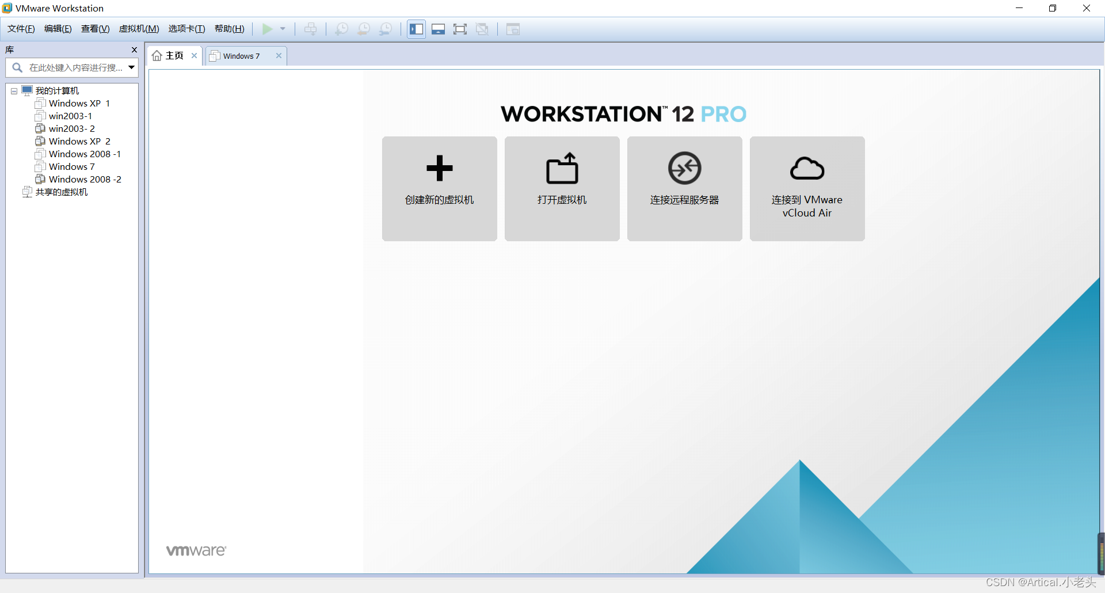Viewport: 1105px width, 593px height.
Task: Click the take snapshot toolbar icon
Action: [x=342, y=29]
